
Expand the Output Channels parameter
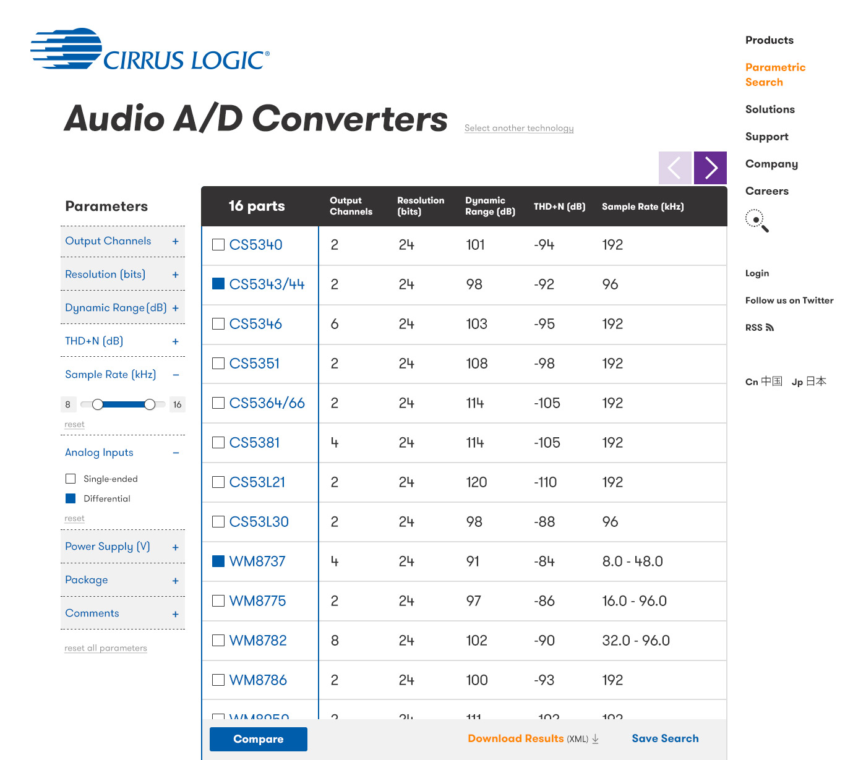(x=122, y=241)
